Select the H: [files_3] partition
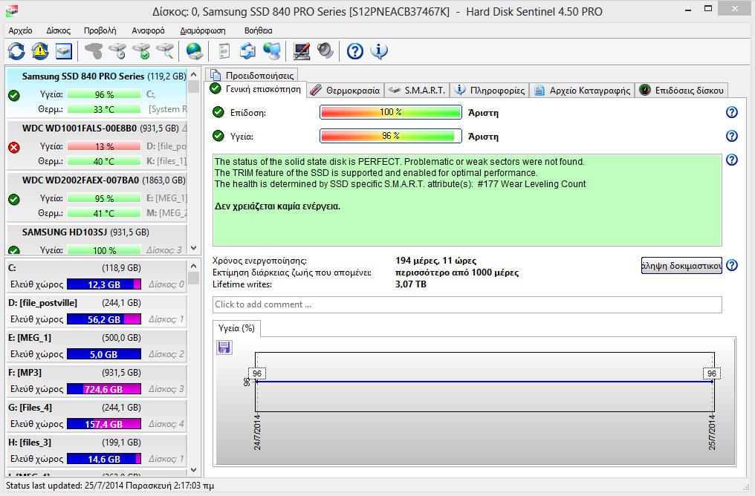Image resolution: width=755 pixels, height=496 pixels. point(97,451)
